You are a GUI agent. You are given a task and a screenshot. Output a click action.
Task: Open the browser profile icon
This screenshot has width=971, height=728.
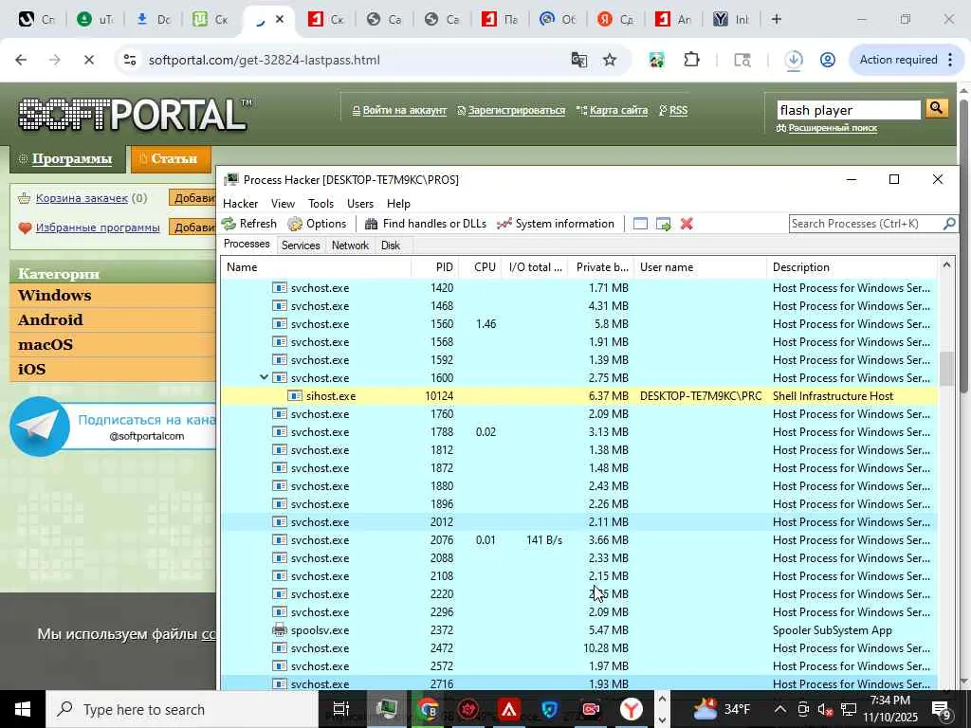pyautogui.click(x=827, y=60)
